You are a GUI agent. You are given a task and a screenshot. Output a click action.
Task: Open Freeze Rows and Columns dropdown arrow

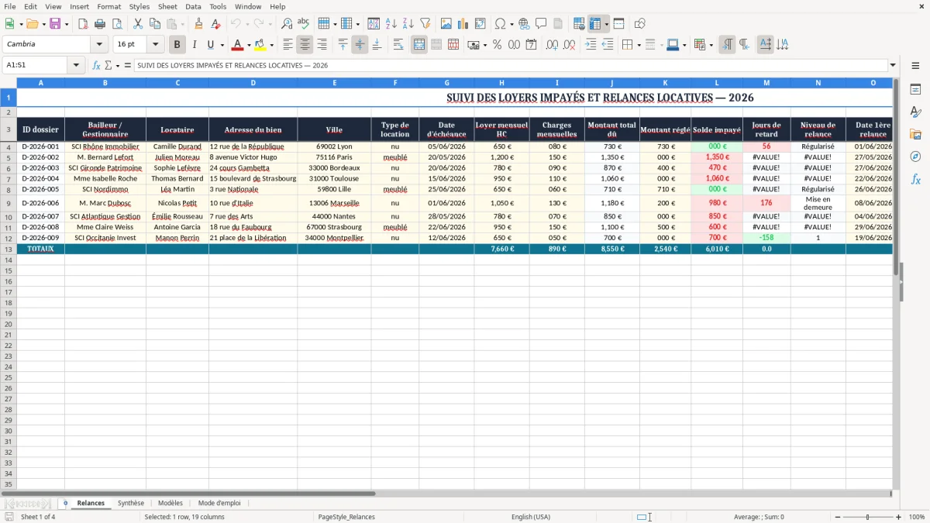606,24
